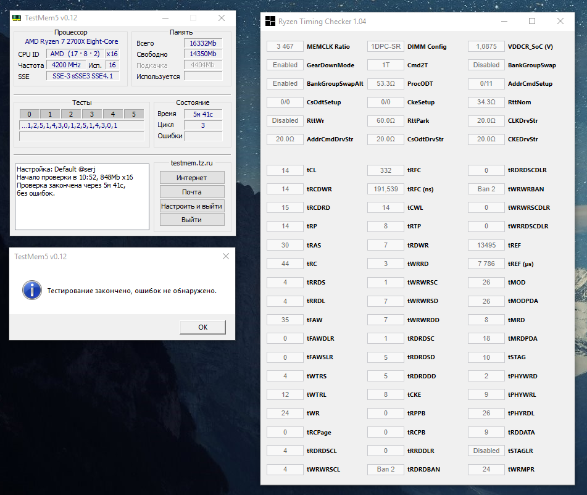Click the empty Используется field
The width and height of the screenshot is (587, 495).
pos(203,77)
